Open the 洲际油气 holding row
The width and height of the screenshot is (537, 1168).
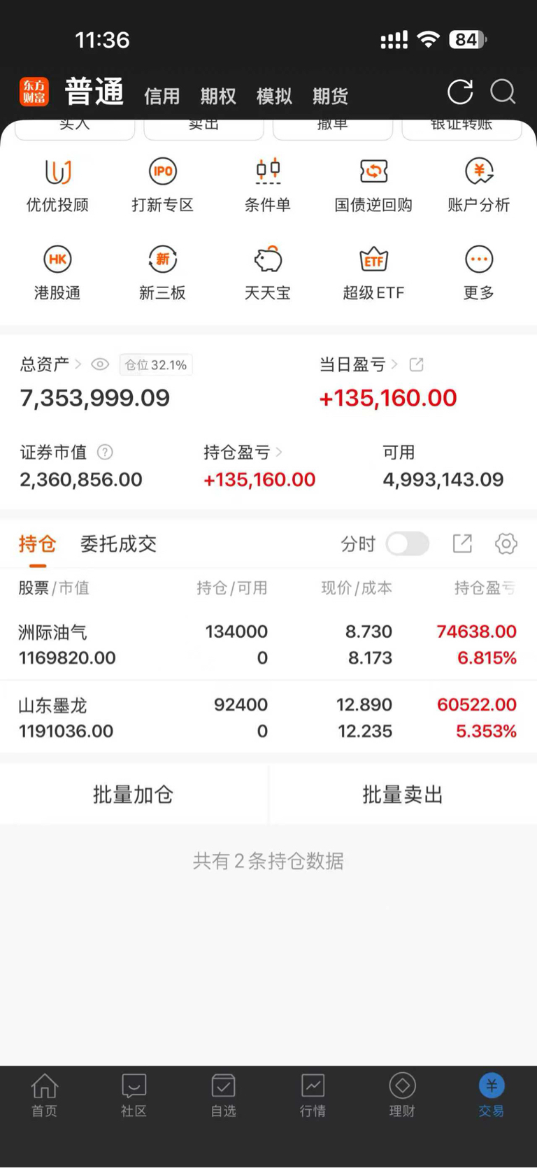[x=268, y=644]
